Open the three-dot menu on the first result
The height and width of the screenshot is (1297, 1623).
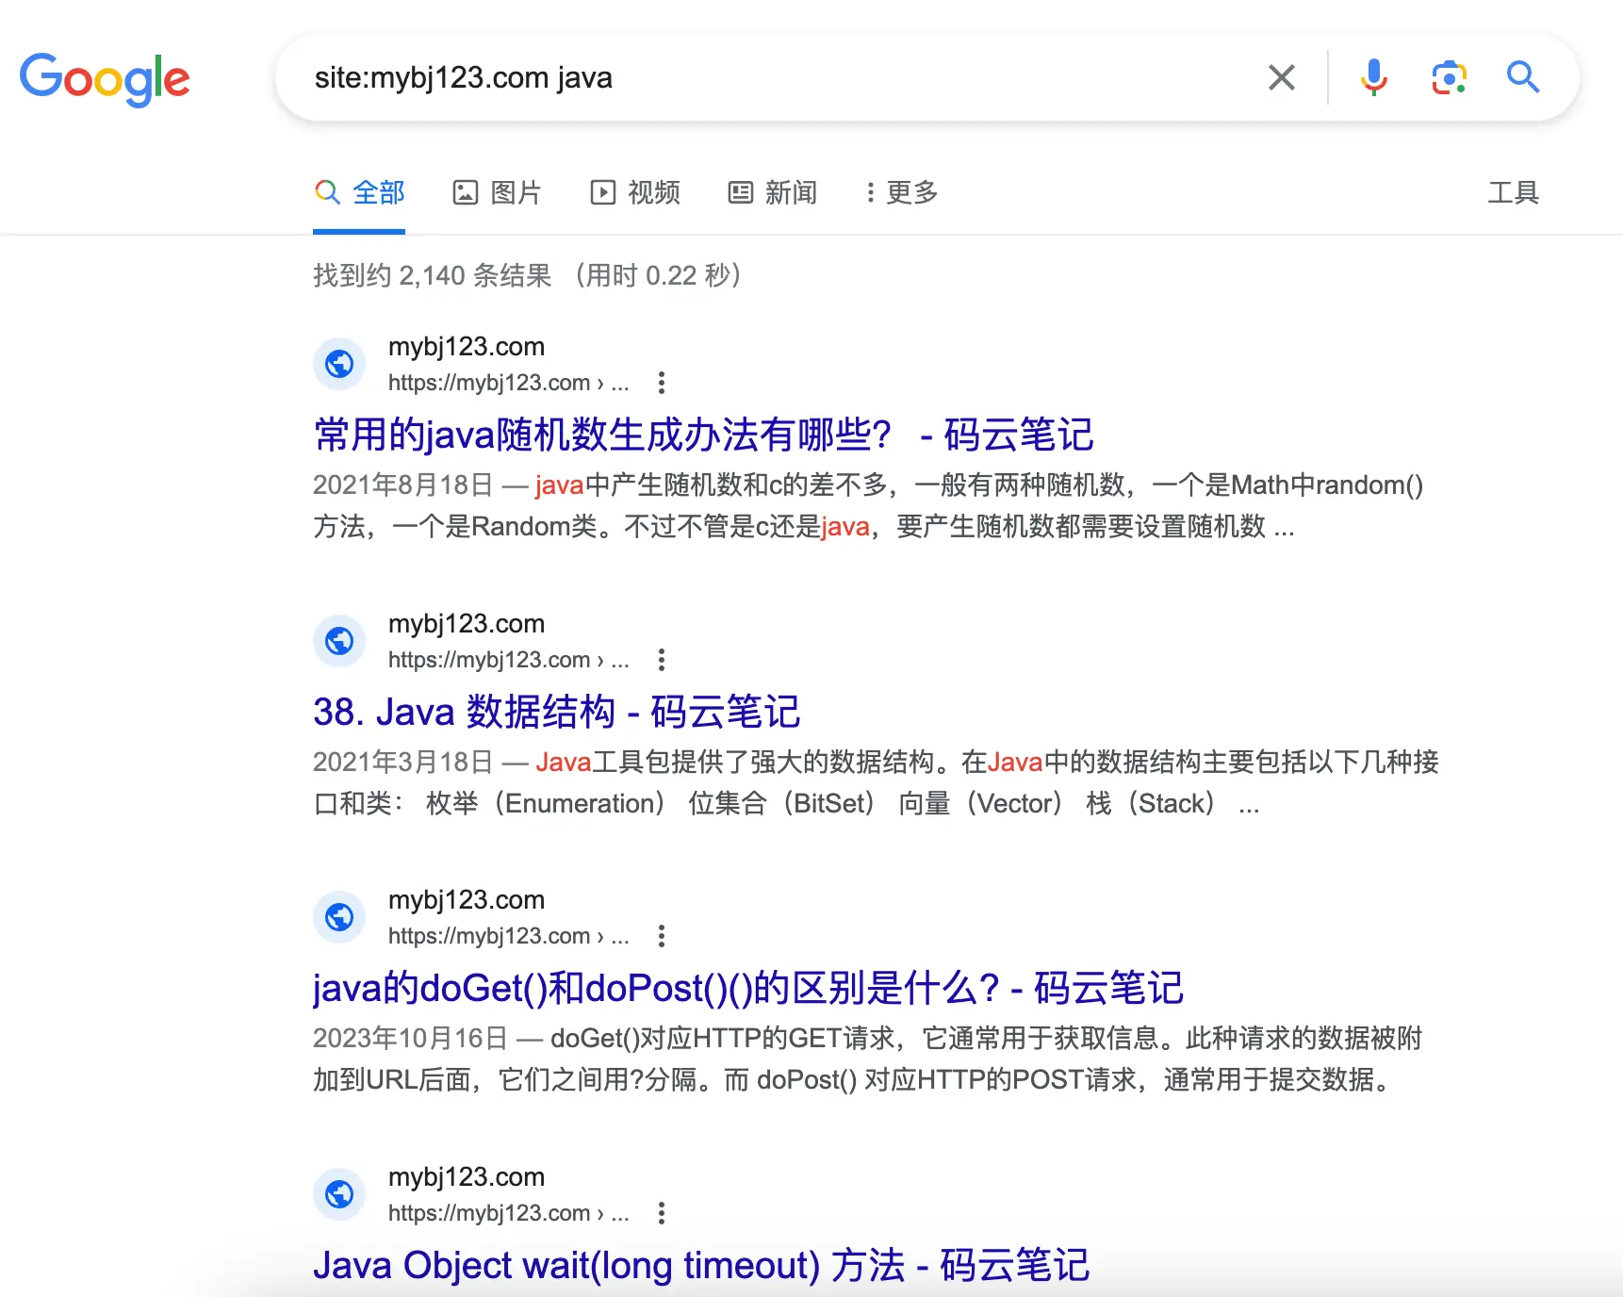click(663, 383)
